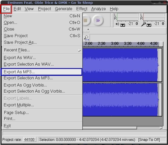Click the scroll right arrow
The height and width of the screenshot is (145, 168).
tap(161, 128)
